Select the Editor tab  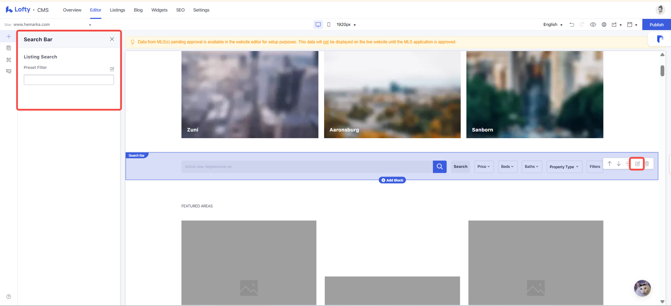(95, 10)
